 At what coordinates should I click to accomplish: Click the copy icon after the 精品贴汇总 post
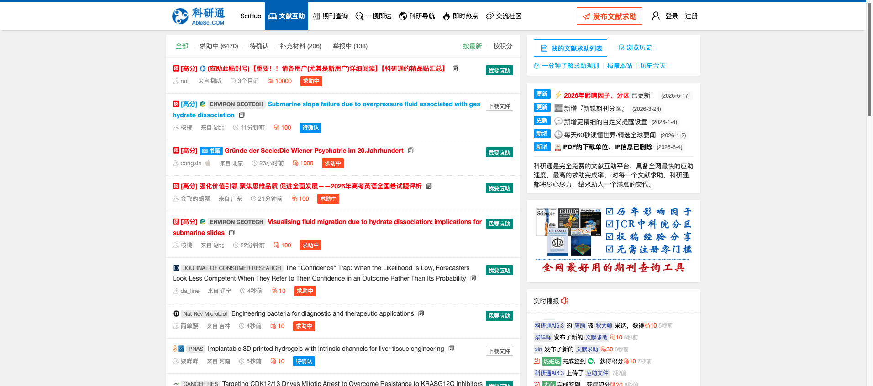[x=455, y=68]
